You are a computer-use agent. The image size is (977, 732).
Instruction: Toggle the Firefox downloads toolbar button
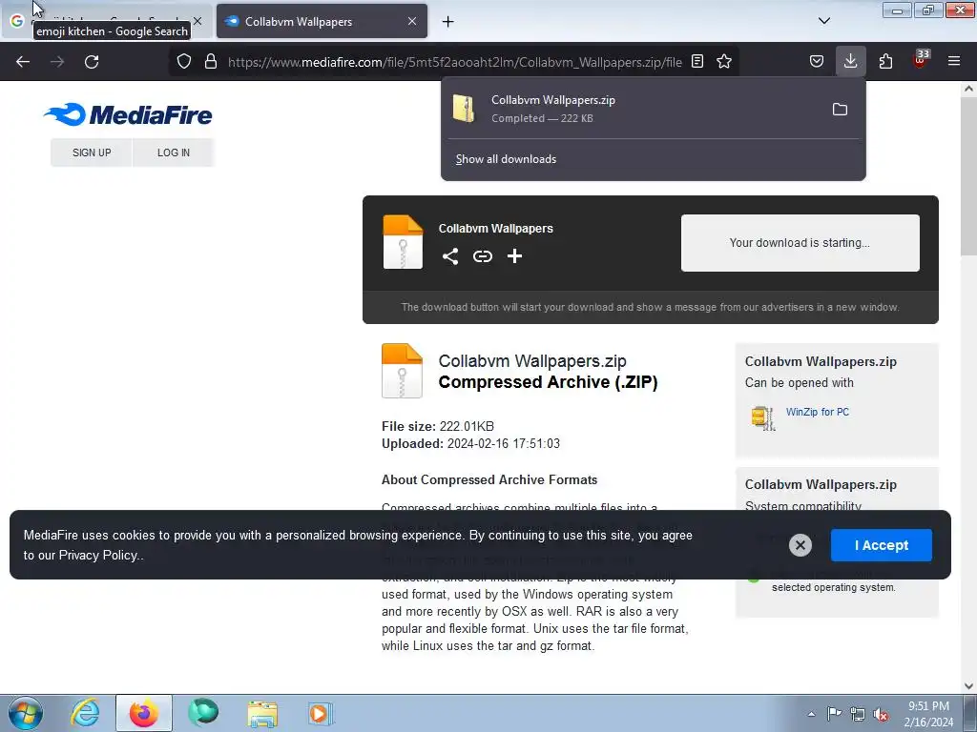tap(850, 62)
